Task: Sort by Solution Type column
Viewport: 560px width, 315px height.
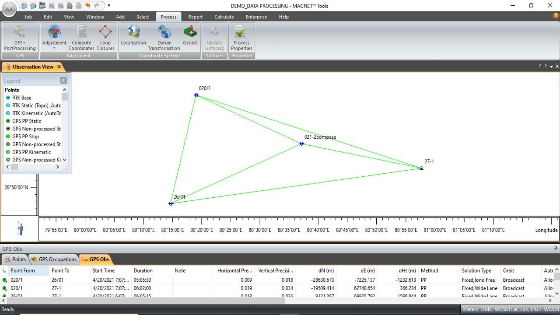Action: coord(480,270)
